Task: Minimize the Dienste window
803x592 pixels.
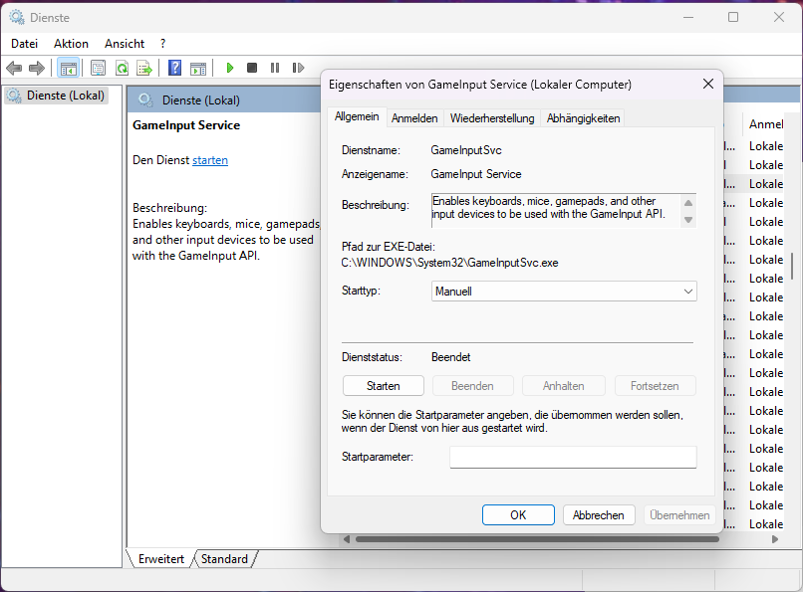Action: (x=688, y=17)
